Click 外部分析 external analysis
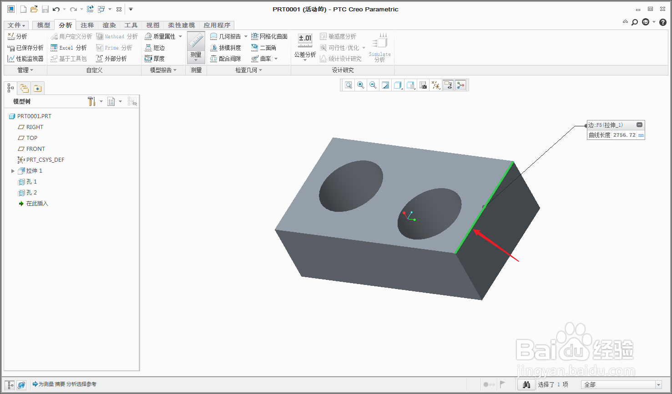The width and height of the screenshot is (672, 394). pyautogui.click(x=111, y=59)
